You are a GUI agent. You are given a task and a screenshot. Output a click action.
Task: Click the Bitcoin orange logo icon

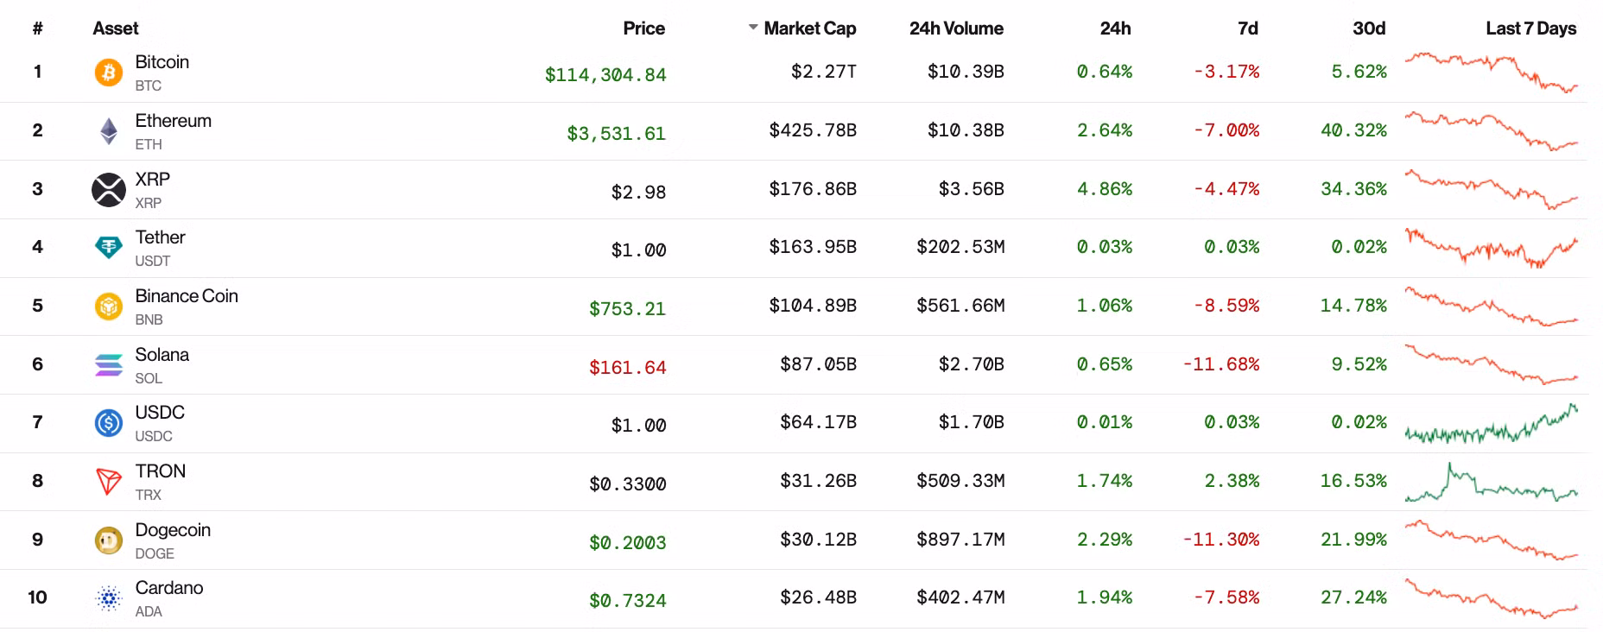(109, 73)
